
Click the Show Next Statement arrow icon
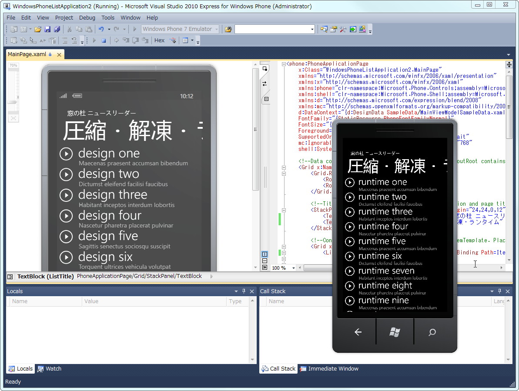pos(116,40)
